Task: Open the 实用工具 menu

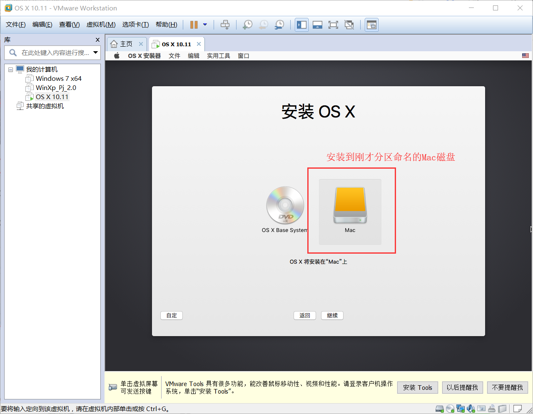Action: 219,56
